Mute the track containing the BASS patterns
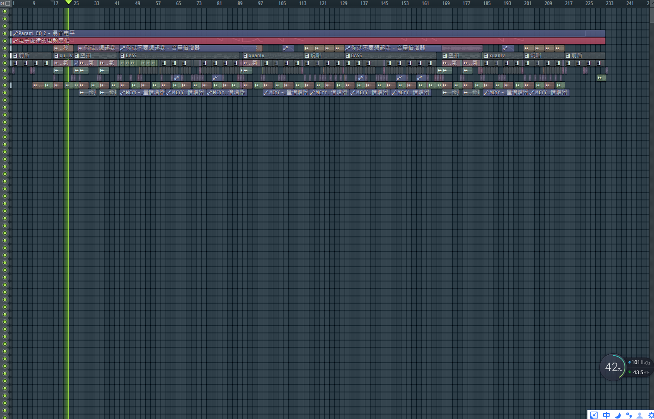654x419 pixels. tap(5, 55)
